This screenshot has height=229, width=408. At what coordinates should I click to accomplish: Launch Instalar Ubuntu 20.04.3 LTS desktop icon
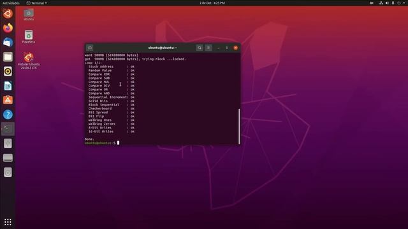coord(29,61)
